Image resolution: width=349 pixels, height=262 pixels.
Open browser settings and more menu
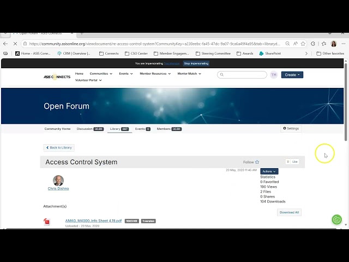tap(343, 44)
